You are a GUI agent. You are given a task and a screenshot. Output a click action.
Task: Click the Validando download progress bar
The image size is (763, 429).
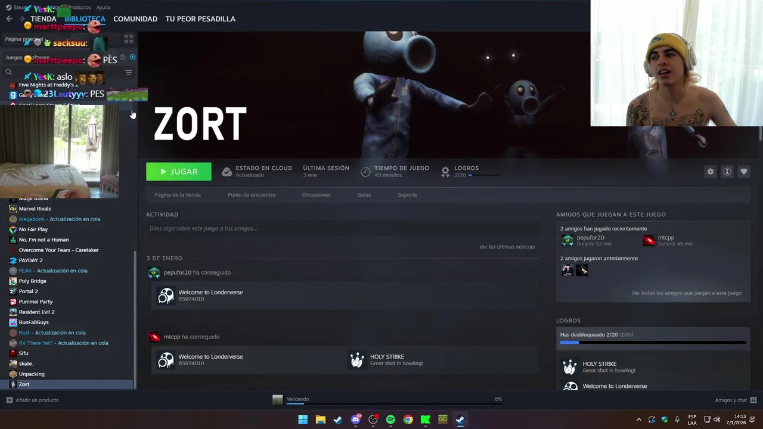394,403
